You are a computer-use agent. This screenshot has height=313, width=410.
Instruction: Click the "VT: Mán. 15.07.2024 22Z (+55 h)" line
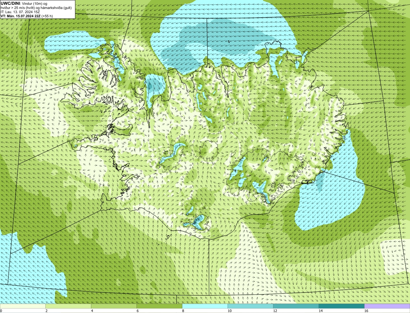(27, 16)
